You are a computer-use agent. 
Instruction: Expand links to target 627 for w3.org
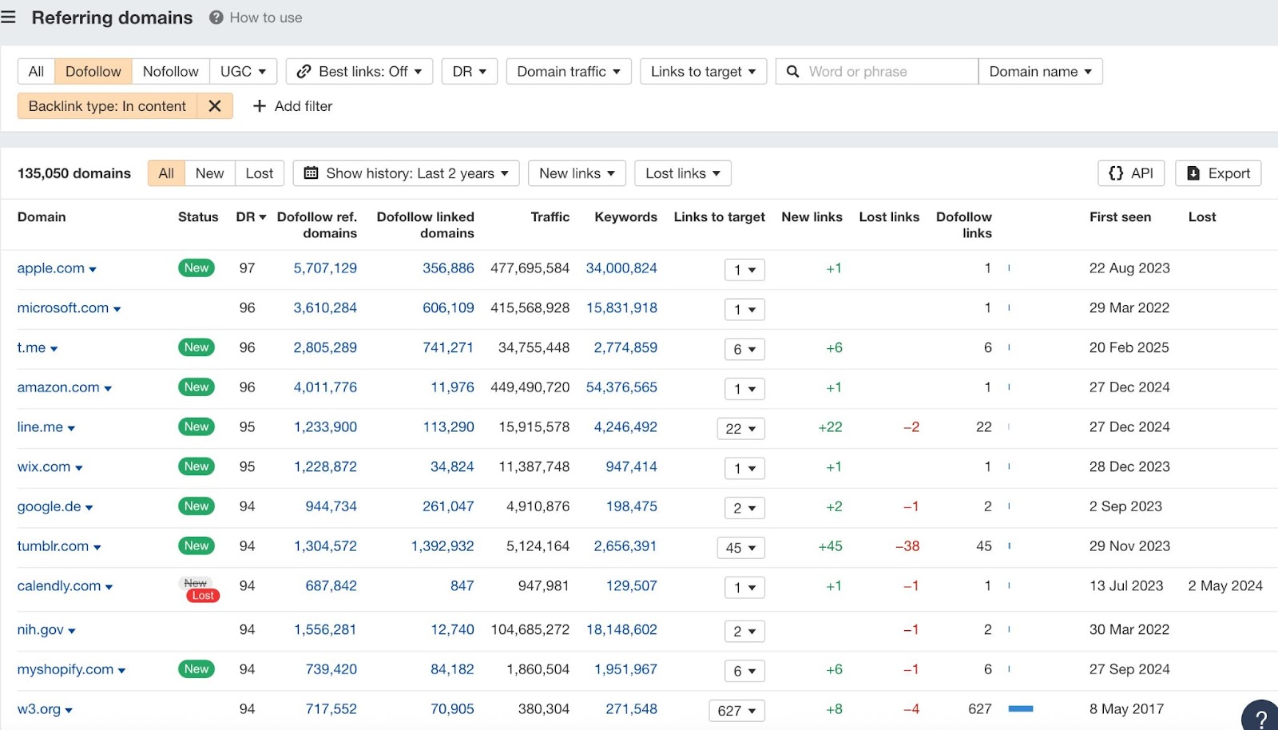[736, 711]
